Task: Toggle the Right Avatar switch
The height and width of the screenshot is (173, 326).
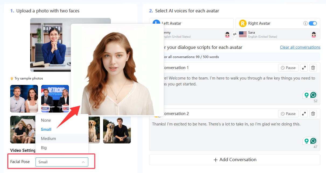Action: 313,23
